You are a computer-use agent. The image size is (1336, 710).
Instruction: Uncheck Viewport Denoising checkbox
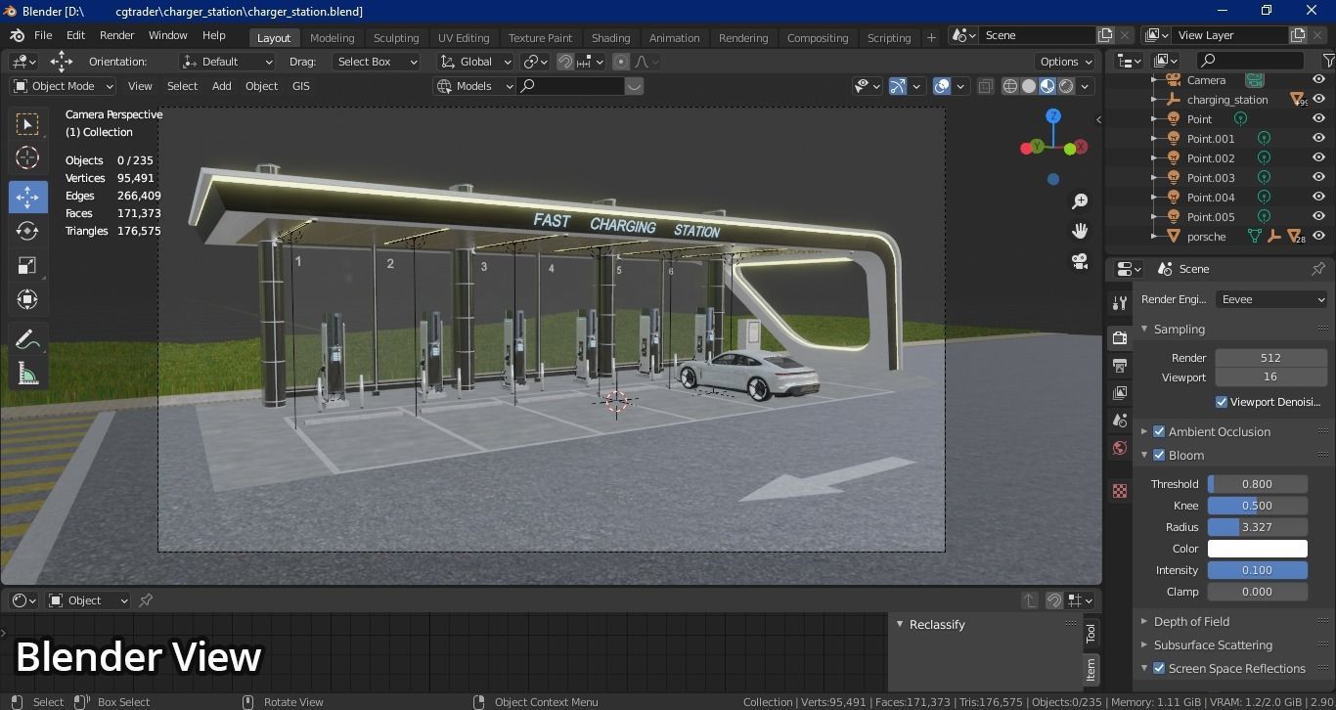click(1222, 402)
